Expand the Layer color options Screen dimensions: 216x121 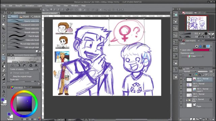[x=181, y=50]
